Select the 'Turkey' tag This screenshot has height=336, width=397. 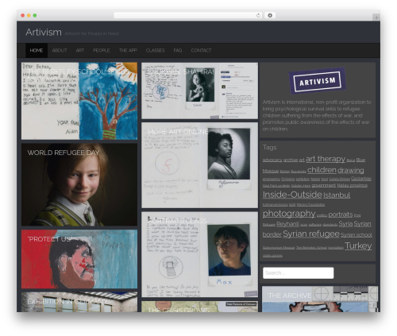(358, 245)
